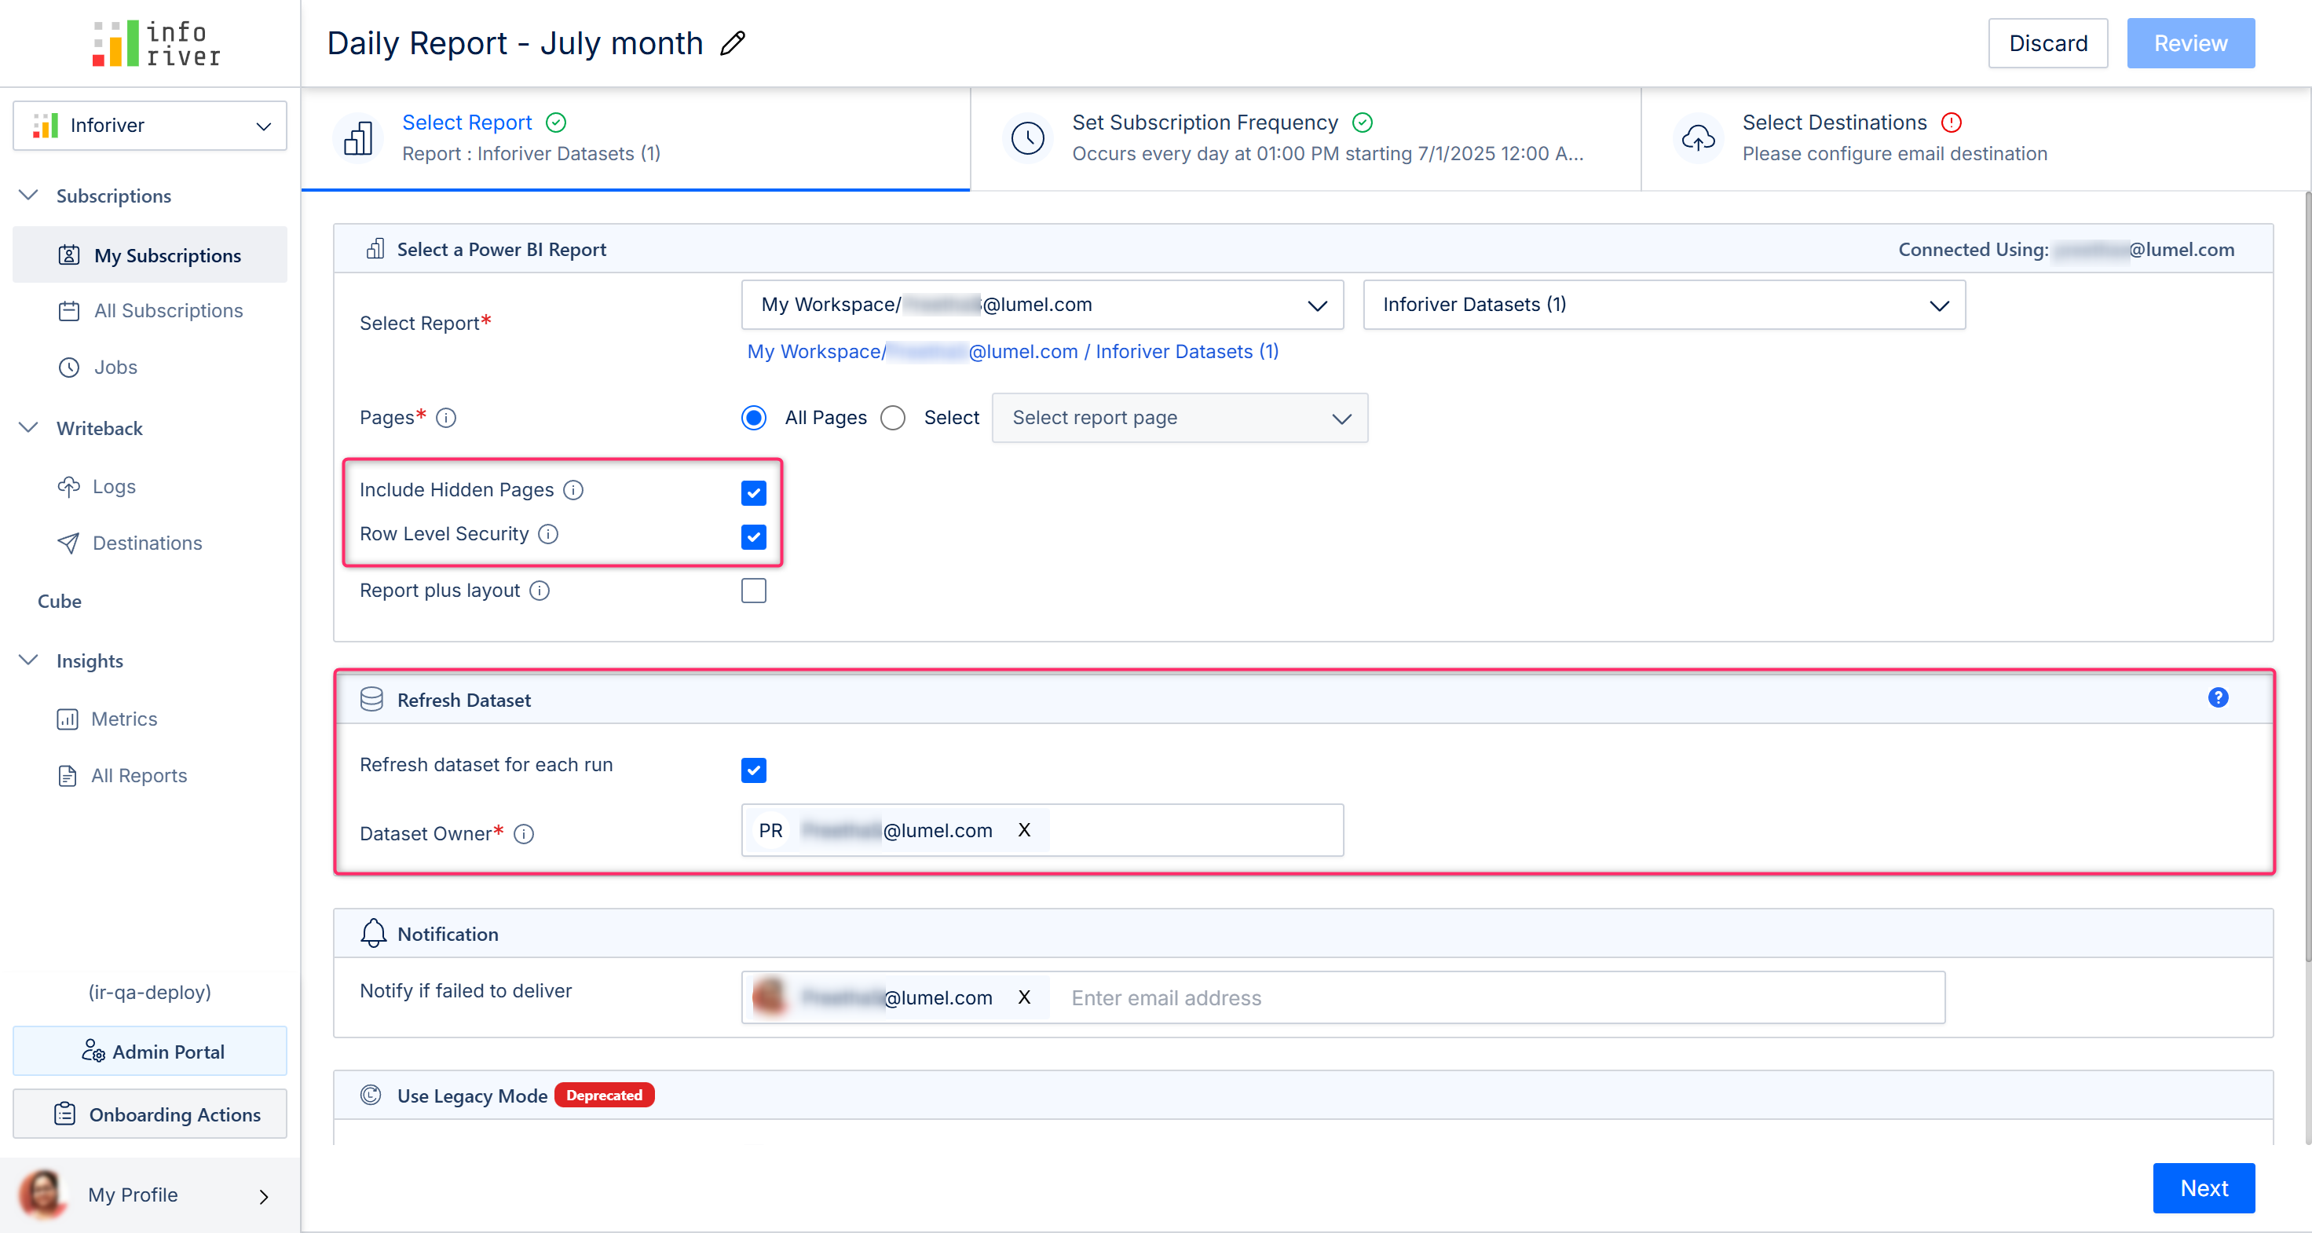Screen dimensions: 2312x1233
Task: Open the My Workspace dropdown
Action: (x=1041, y=306)
